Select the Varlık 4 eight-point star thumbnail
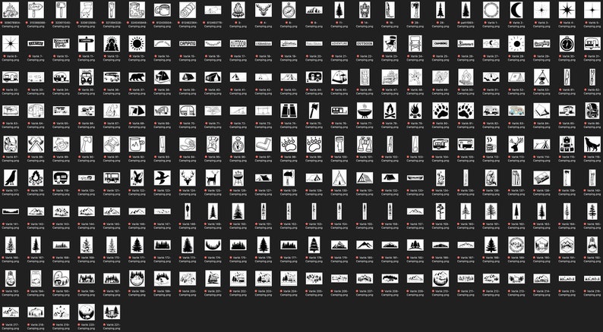Screen dimensions: 603x332 pyautogui.click(x=567, y=10)
